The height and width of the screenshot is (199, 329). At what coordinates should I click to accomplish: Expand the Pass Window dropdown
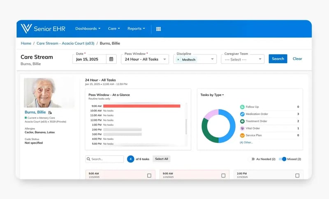click(145, 59)
